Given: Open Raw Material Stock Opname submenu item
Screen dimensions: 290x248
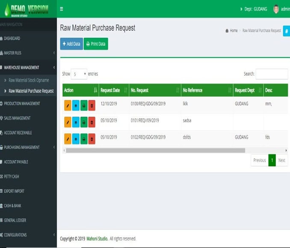Looking at the screenshot, I should pos(29,80).
